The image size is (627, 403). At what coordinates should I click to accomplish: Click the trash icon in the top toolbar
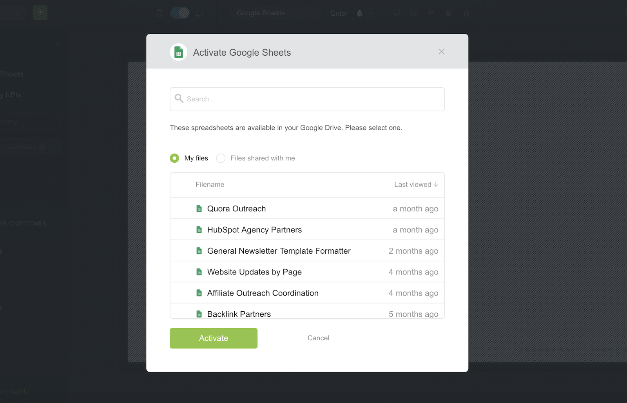coord(466,13)
